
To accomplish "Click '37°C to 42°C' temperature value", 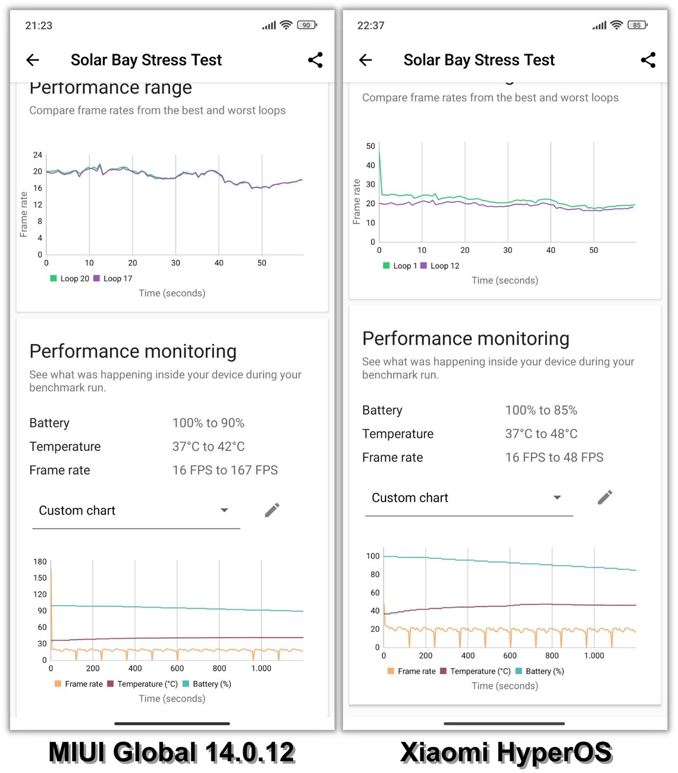I will point(208,447).
